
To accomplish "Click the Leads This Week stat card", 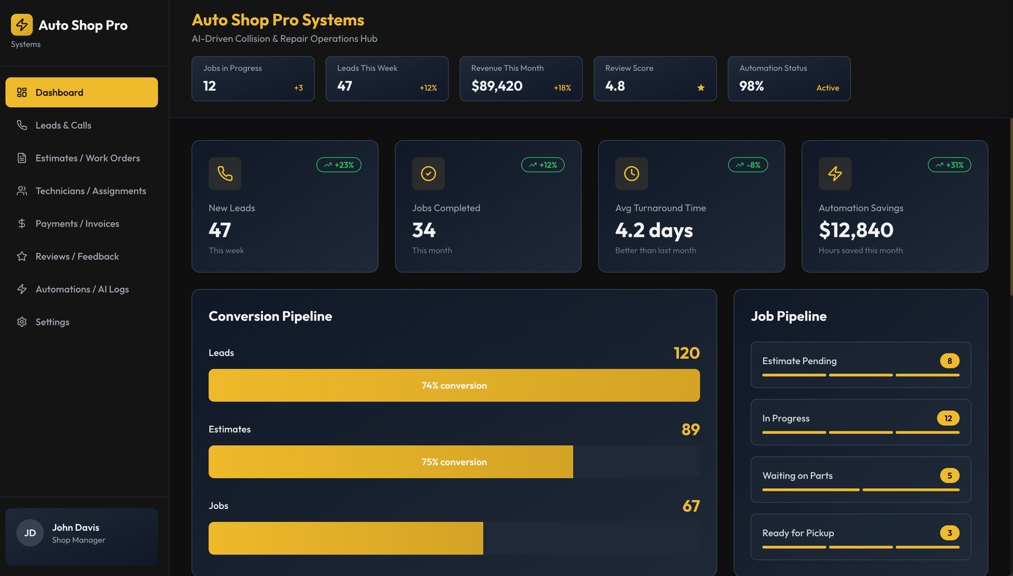I will [387, 79].
